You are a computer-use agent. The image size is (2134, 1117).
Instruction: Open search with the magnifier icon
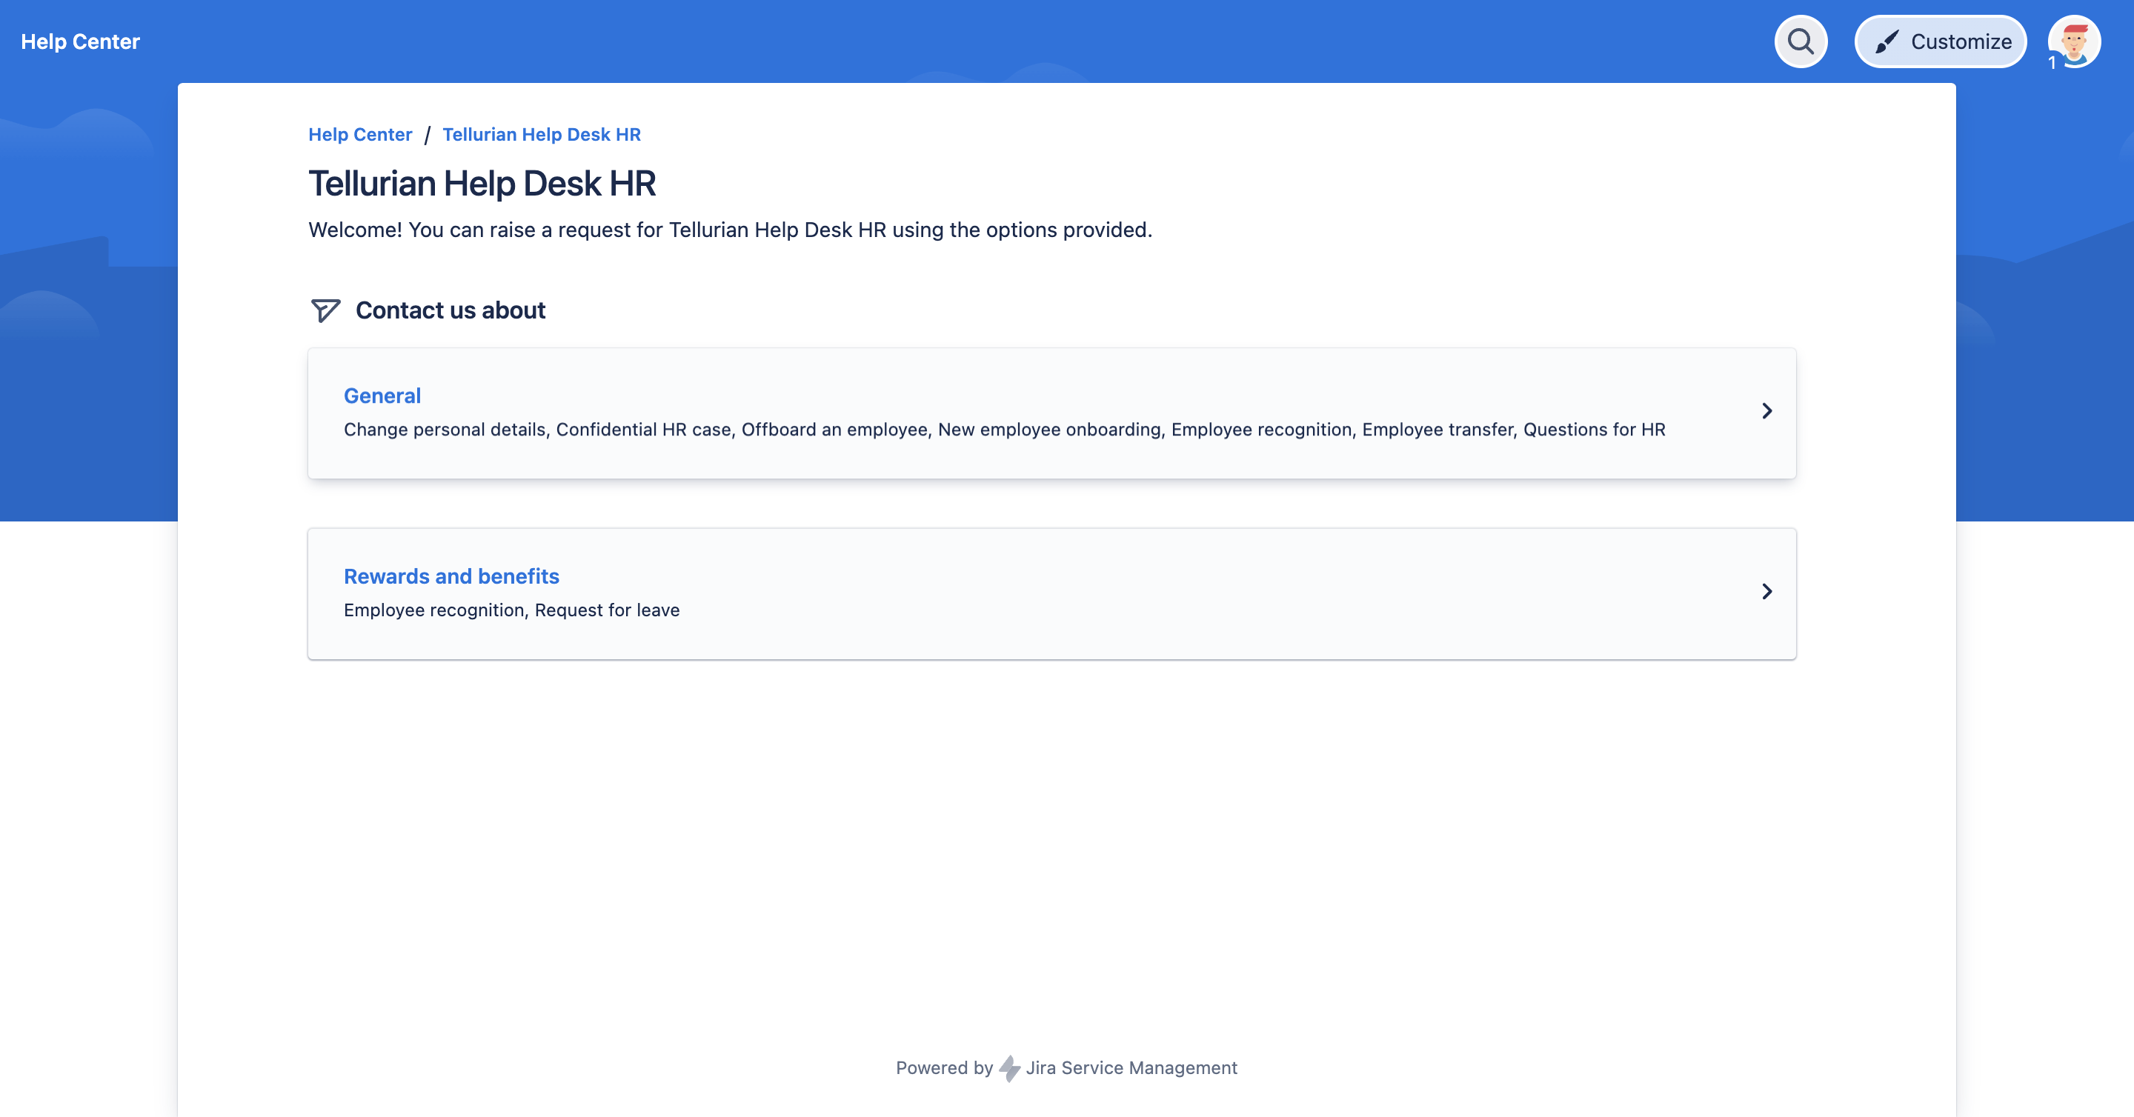click(x=1800, y=41)
